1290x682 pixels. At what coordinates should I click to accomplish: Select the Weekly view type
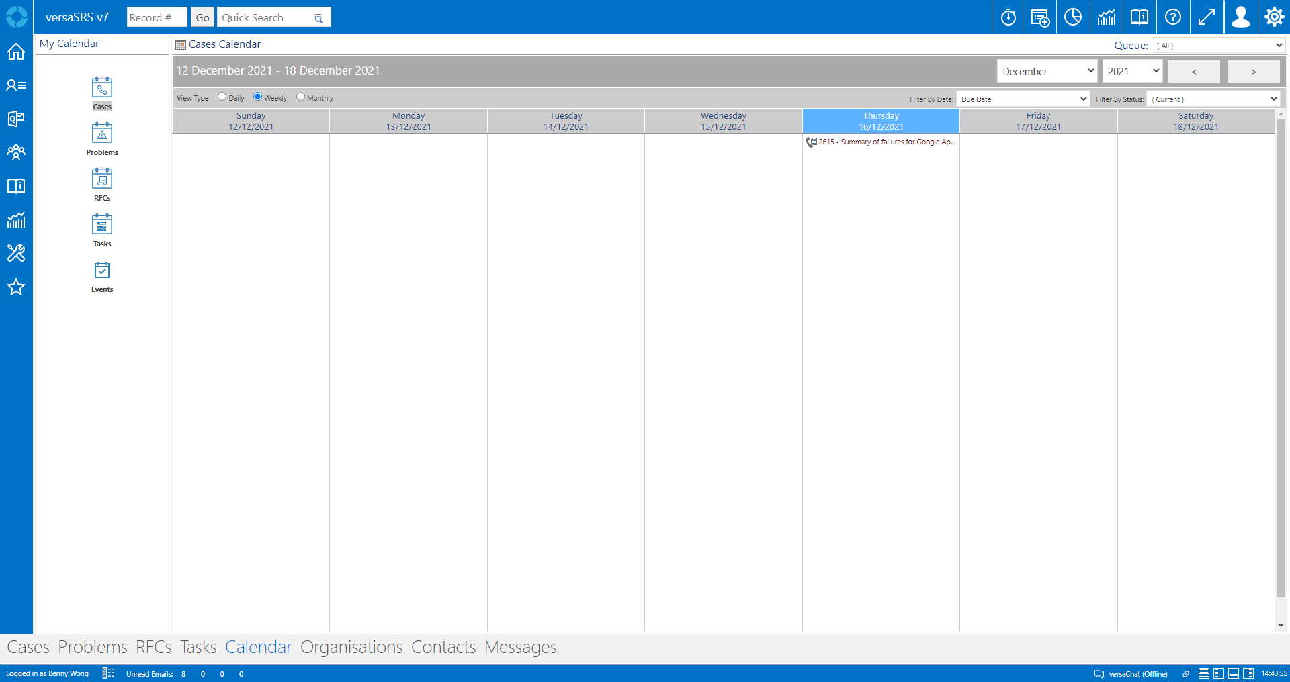coord(258,97)
